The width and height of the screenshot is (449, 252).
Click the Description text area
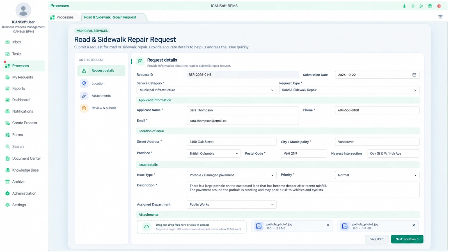(303, 190)
